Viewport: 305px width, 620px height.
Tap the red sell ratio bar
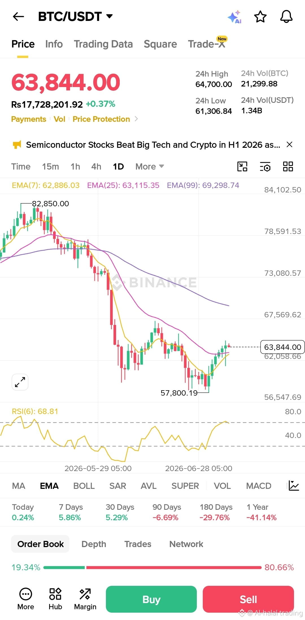tap(174, 567)
